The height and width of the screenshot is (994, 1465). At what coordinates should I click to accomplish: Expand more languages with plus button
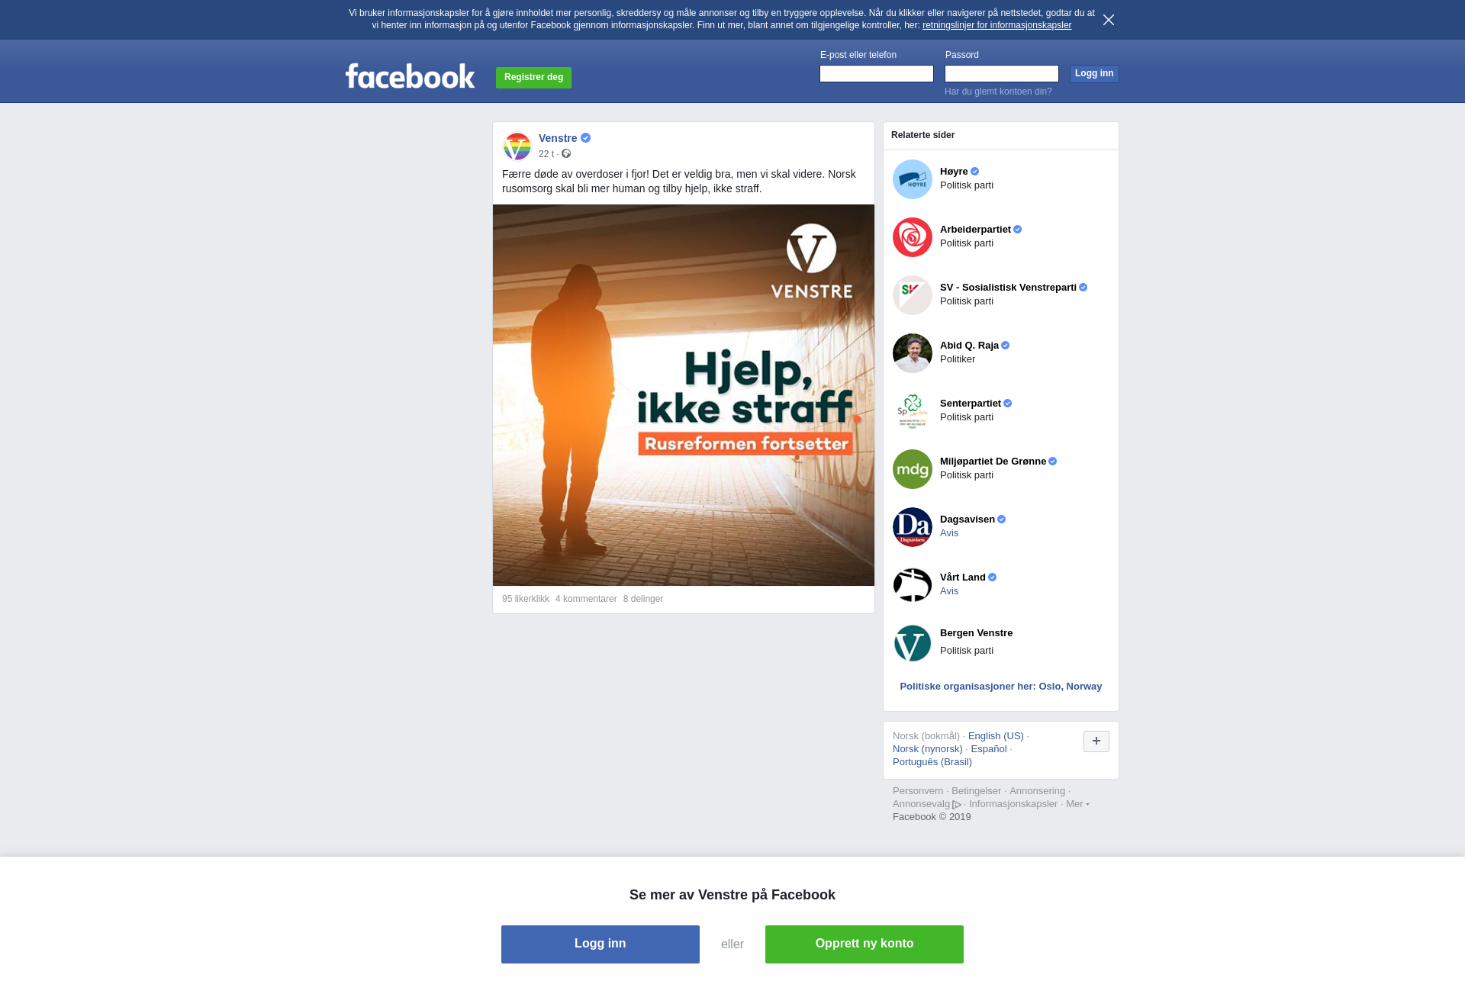point(1096,741)
